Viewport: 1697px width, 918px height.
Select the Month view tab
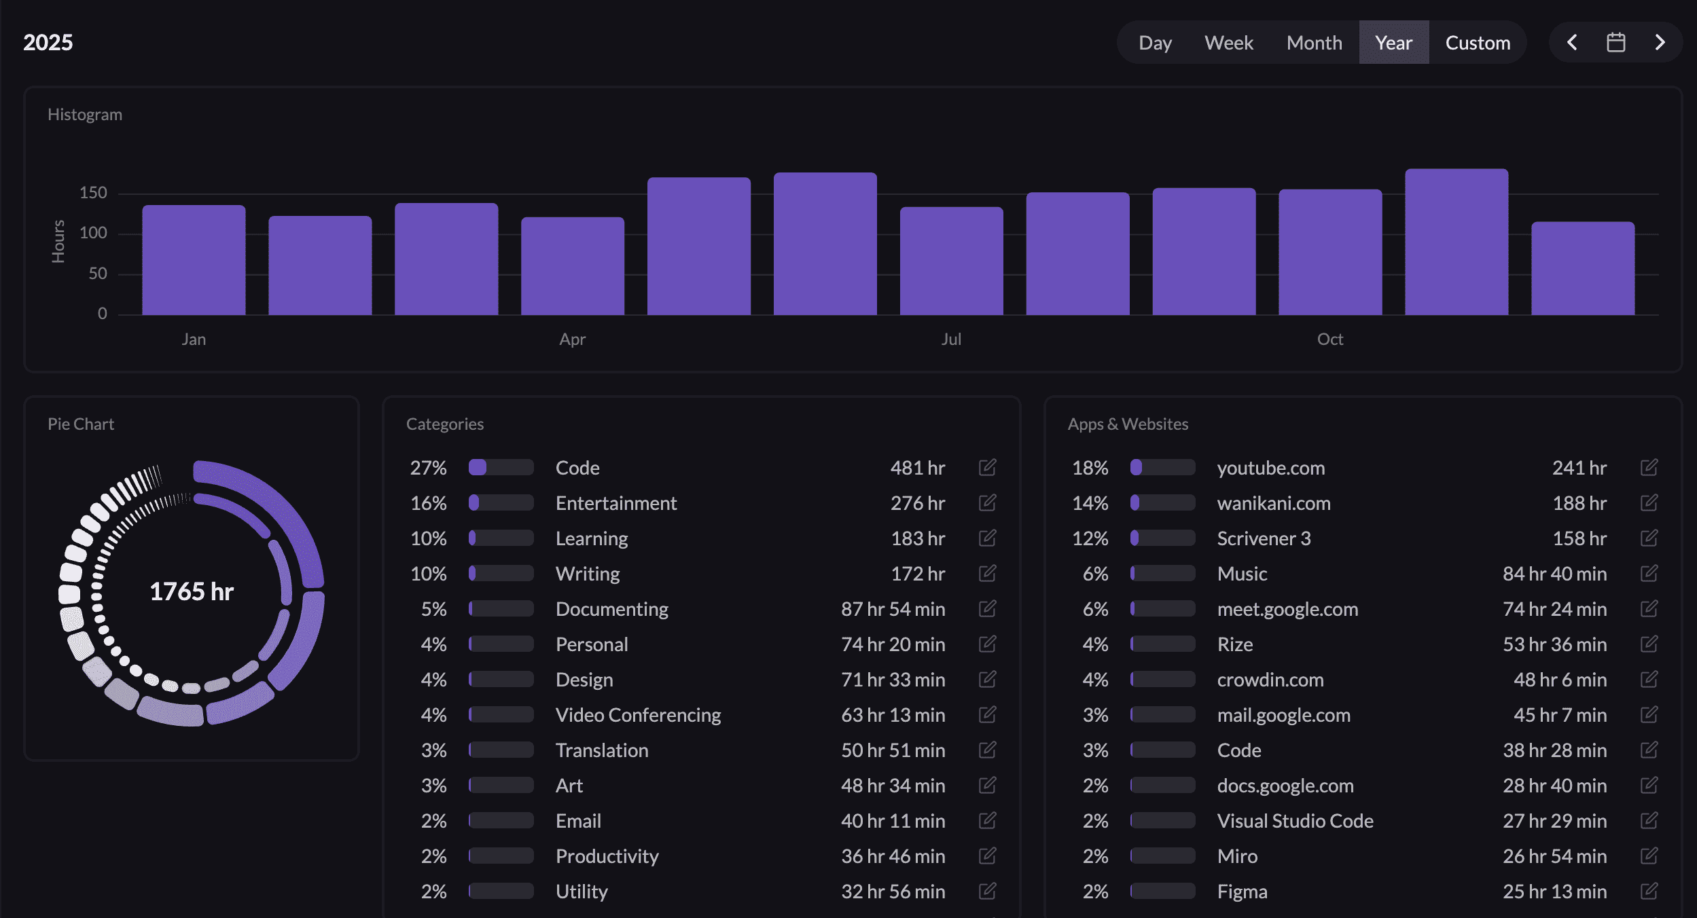[1314, 43]
